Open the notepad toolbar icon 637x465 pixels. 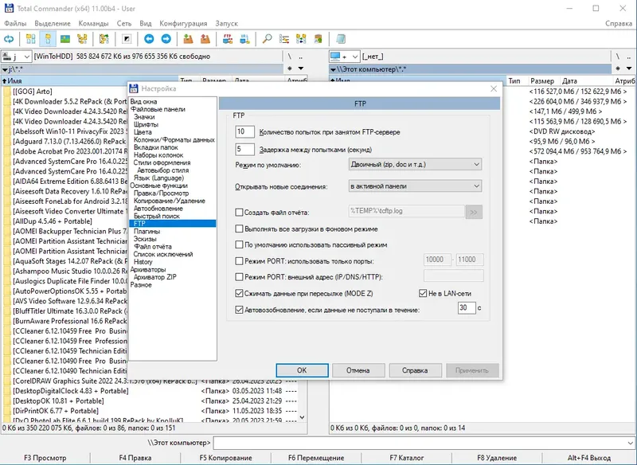pyautogui.click(x=341, y=39)
